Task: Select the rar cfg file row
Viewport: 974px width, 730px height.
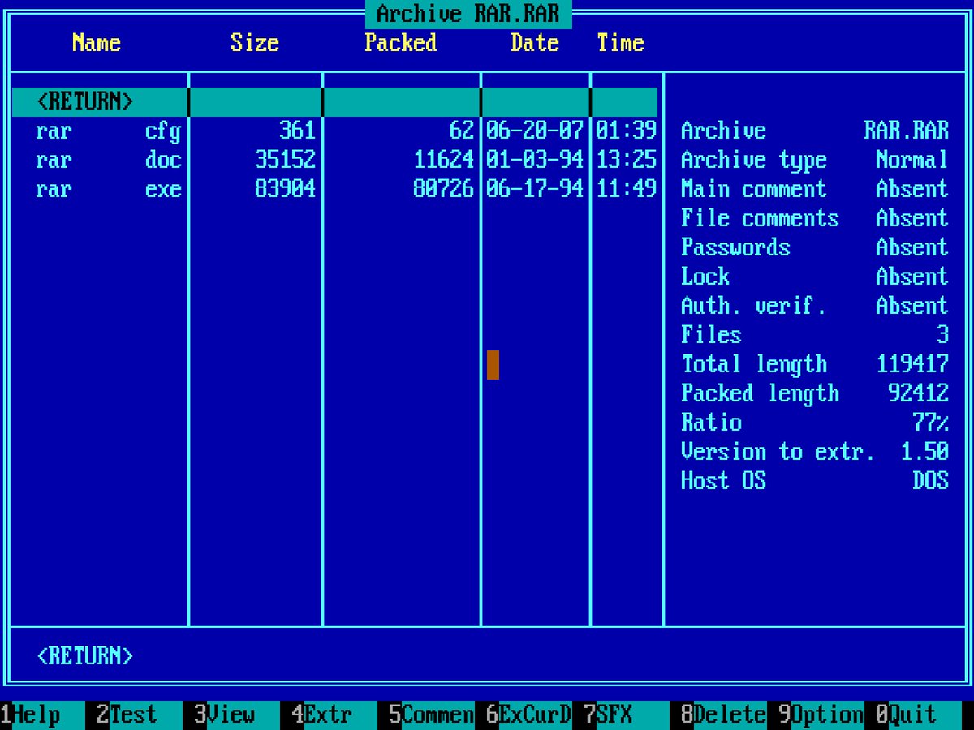Action: (334, 131)
